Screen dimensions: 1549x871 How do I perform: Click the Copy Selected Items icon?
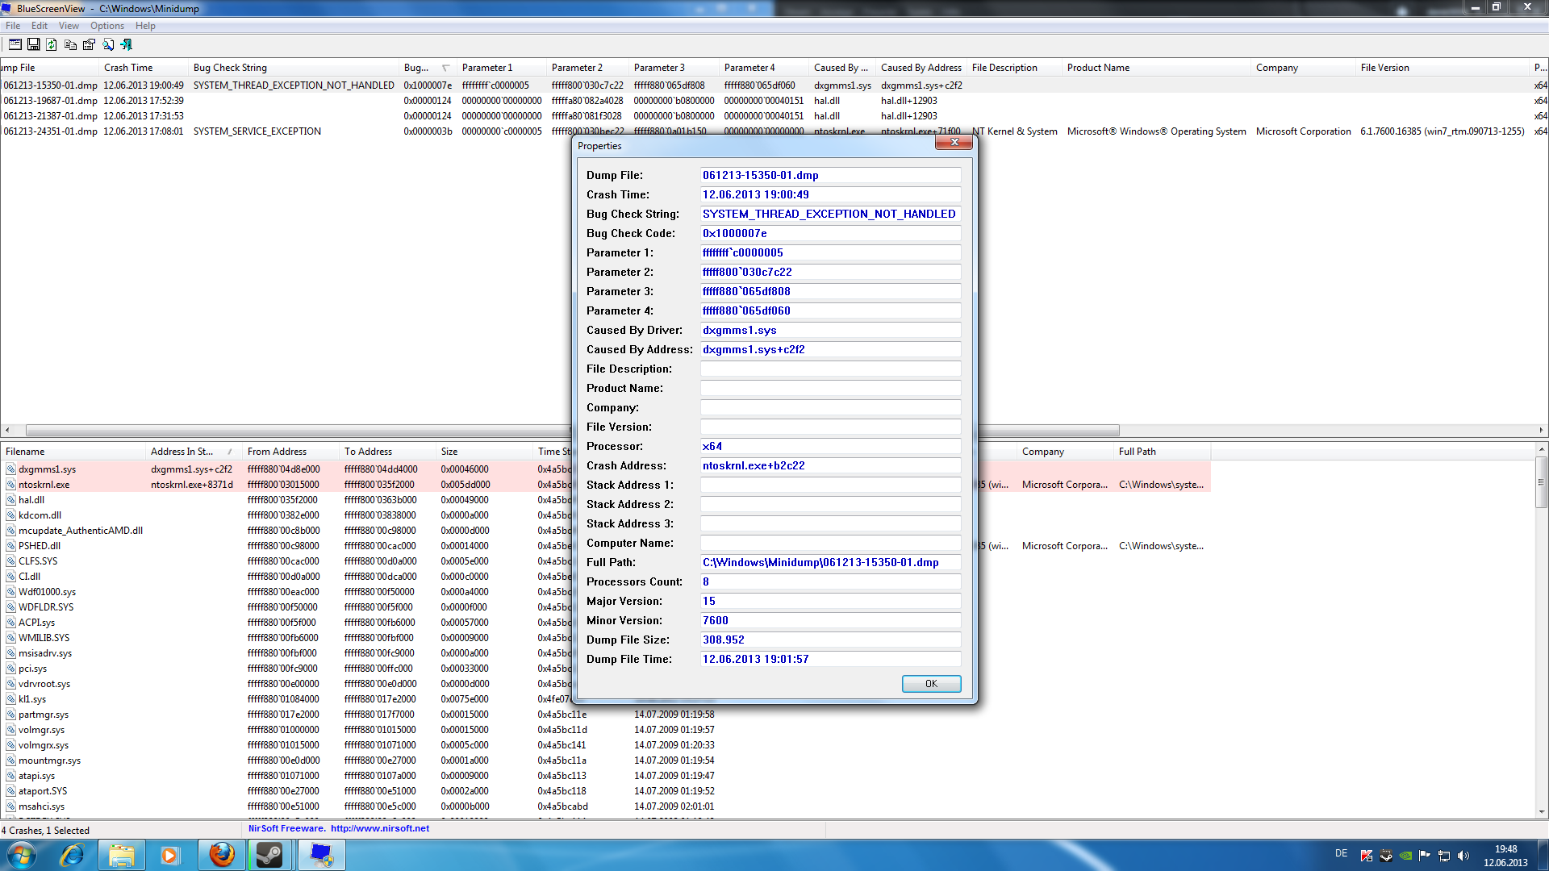(70, 44)
